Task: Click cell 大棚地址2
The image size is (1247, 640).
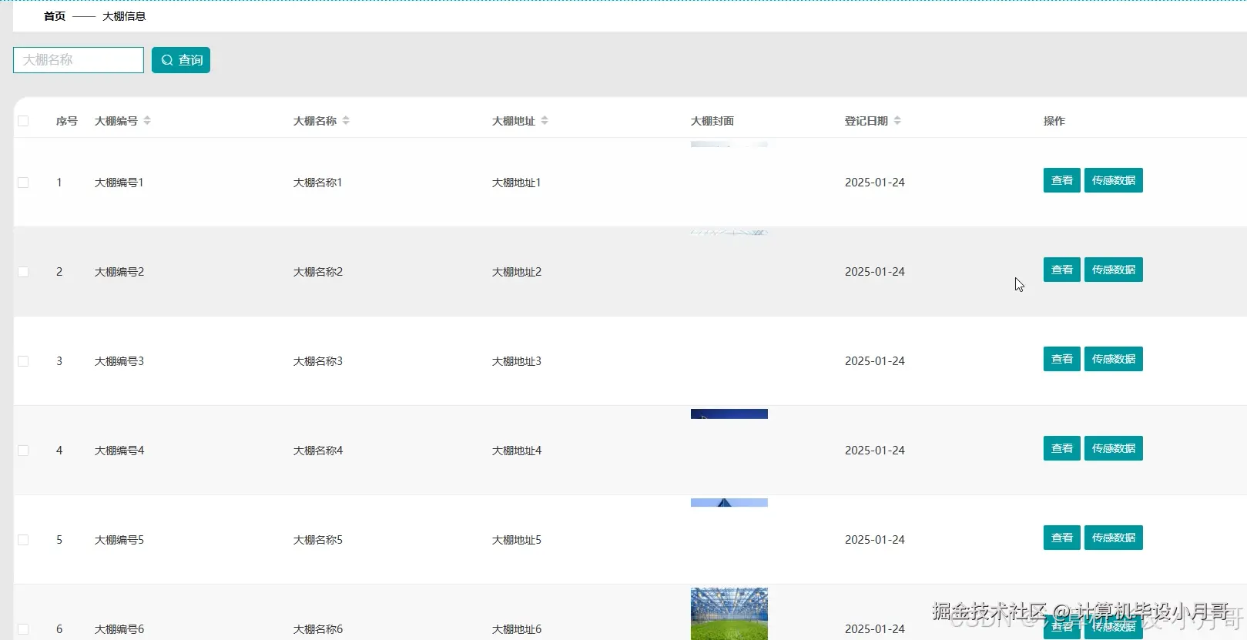Action: coord(517,272)
